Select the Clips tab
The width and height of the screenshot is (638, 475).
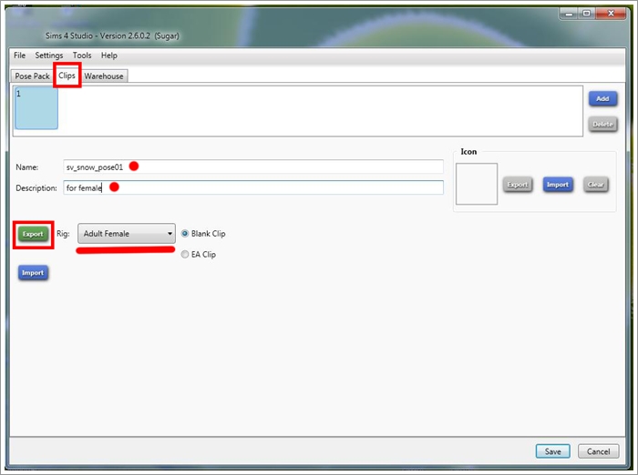[x=67, y=76]
